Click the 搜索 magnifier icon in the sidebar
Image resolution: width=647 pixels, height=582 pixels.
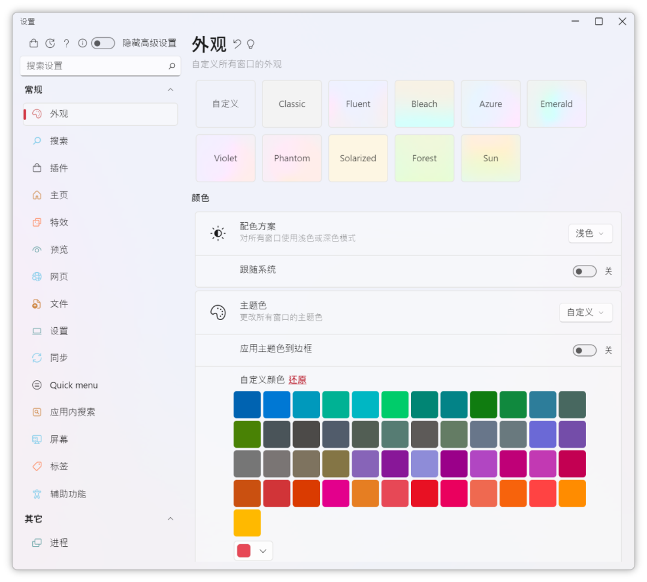tap(37, 141)
